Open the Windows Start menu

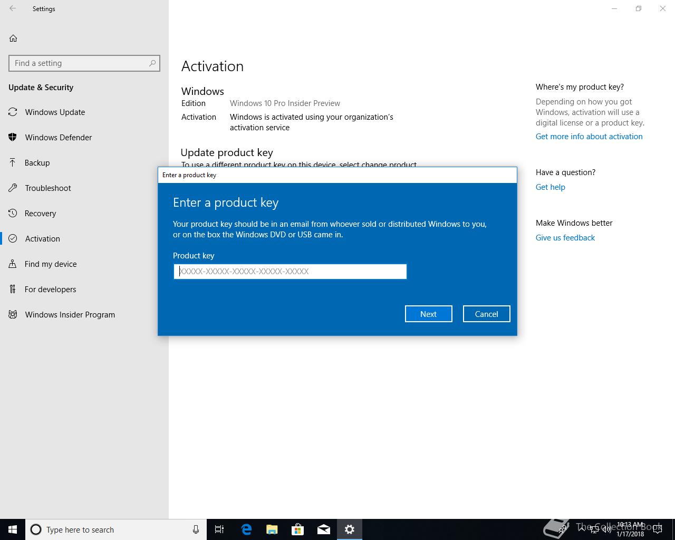click(x=13, y=529)
